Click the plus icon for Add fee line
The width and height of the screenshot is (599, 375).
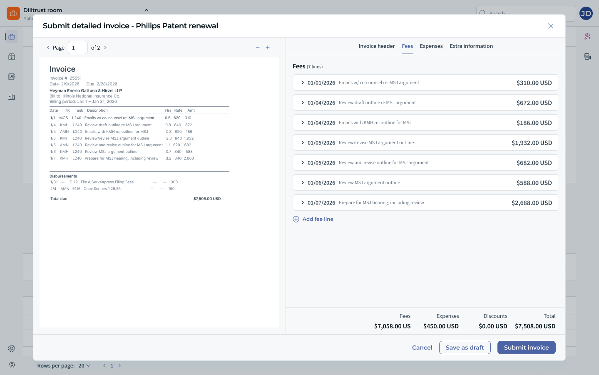[x=296, y=219]
